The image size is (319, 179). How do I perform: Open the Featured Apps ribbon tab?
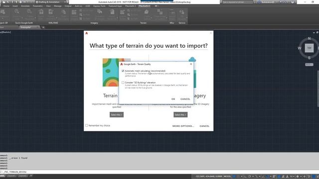pos(115,6)
